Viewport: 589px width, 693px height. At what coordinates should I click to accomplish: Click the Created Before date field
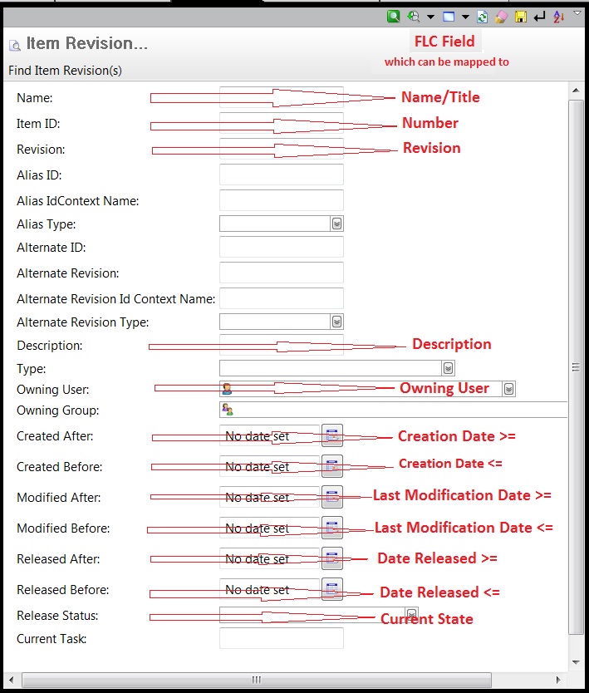coord(269,466)
